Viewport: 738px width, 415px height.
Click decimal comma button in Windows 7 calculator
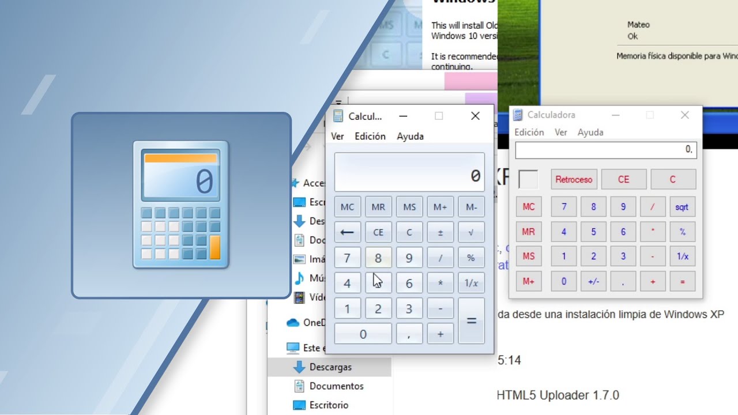pyautogui.click(x=409, y=334)
